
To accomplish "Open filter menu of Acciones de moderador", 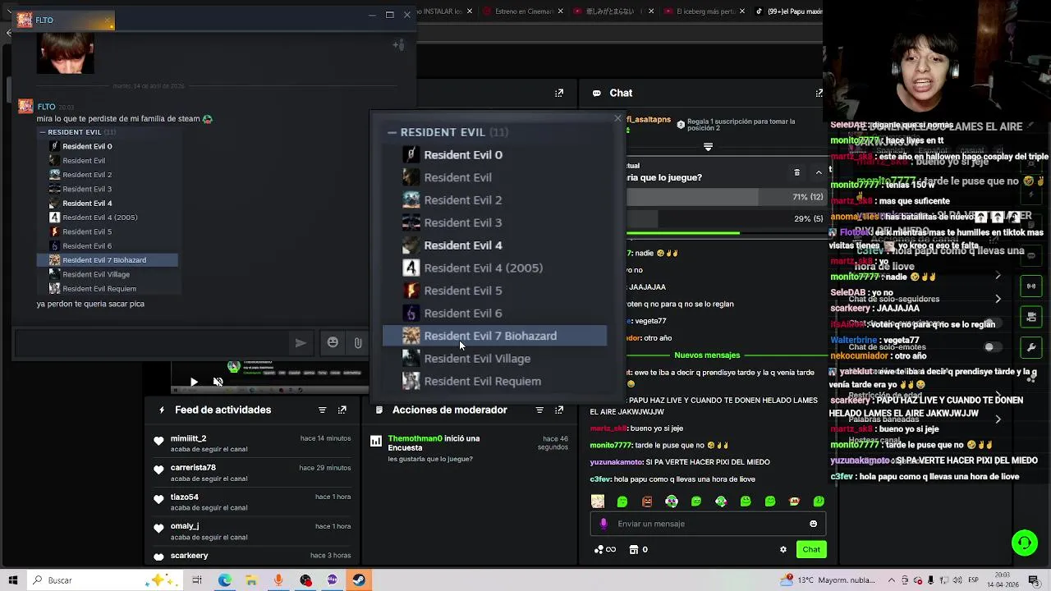I will click(539, 410).
